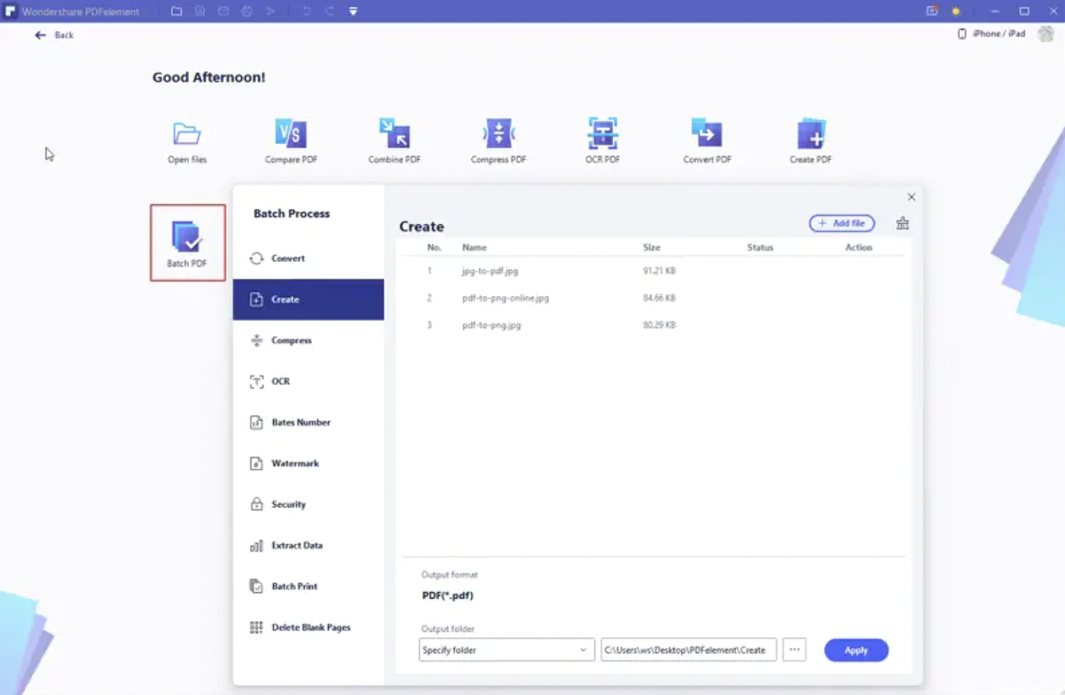Click the Wondershare PDFelement app logo
The width and height of the screenshot is (1065, 695).
[10, 11]
